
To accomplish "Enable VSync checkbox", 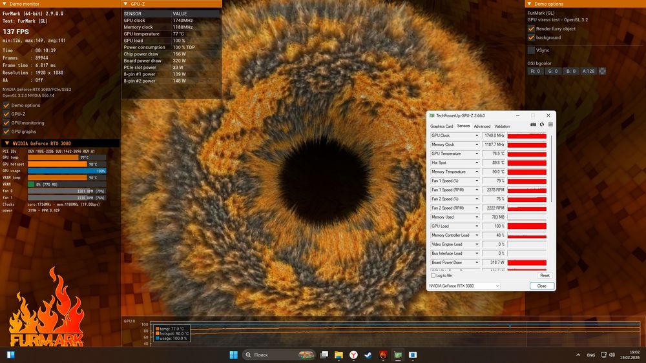I will coord(531,50).
